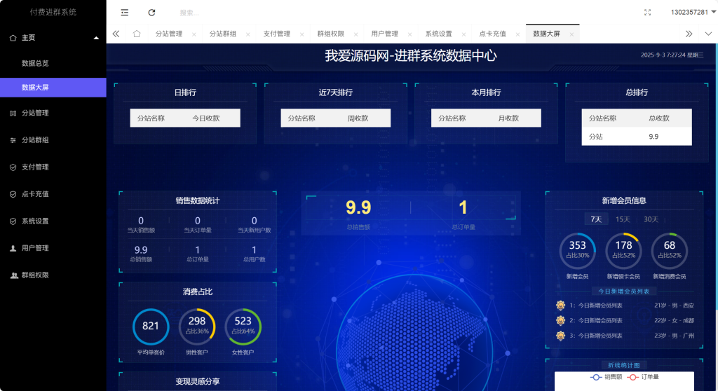
Task: Close the 支付管理 tab
Action: (302, 34)
